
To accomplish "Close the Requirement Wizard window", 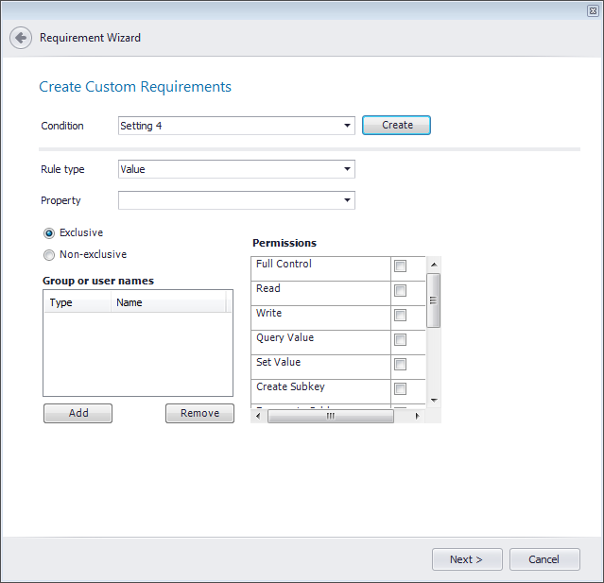I will click(592, 9).
